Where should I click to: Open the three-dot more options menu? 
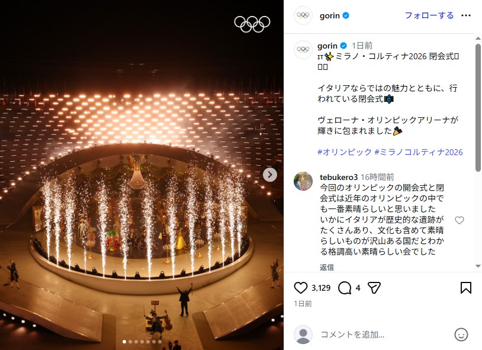pos(465,15)
